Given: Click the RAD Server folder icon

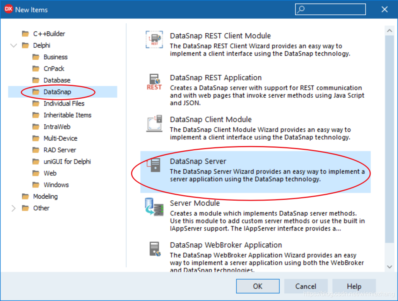Looking at the screenshot, I should pyautogui.click(x=36, y=150).
